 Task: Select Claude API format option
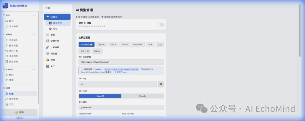pos(142,96)
